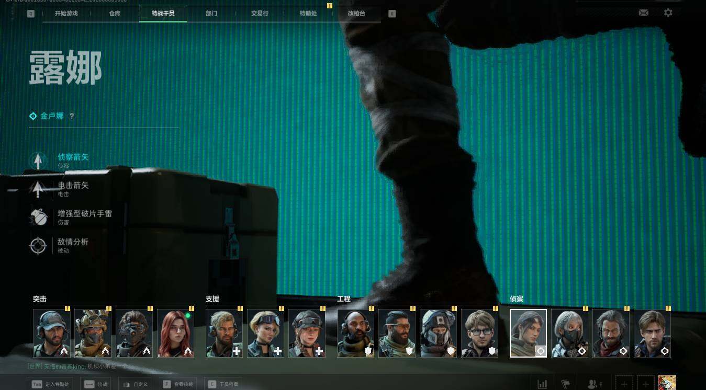Click the 突击 category label

coord(40,299)
